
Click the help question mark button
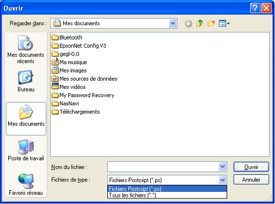click(255, 8)
